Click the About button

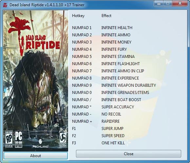click(x=36, y=155)
